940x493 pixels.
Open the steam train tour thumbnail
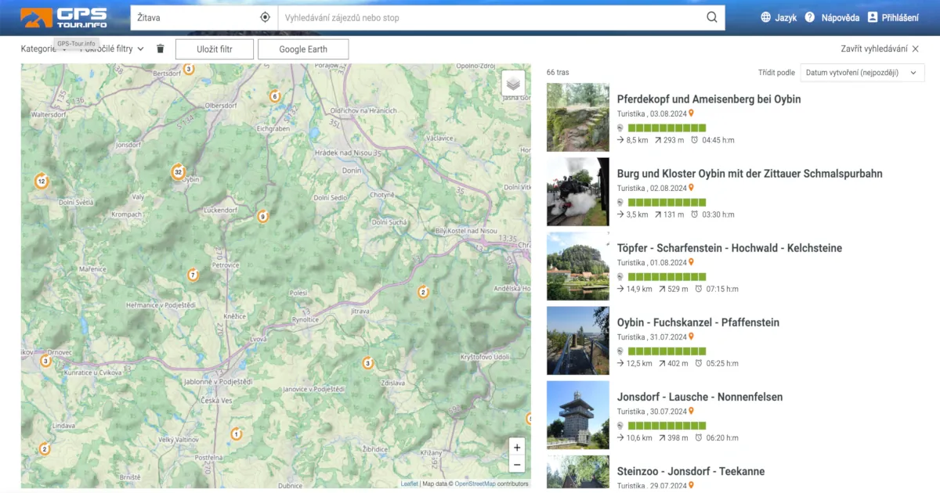[577, 192]
